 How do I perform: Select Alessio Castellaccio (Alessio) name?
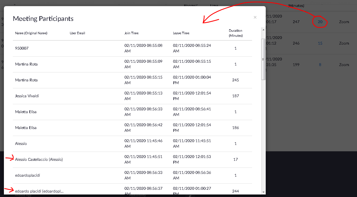pos(39,159)
